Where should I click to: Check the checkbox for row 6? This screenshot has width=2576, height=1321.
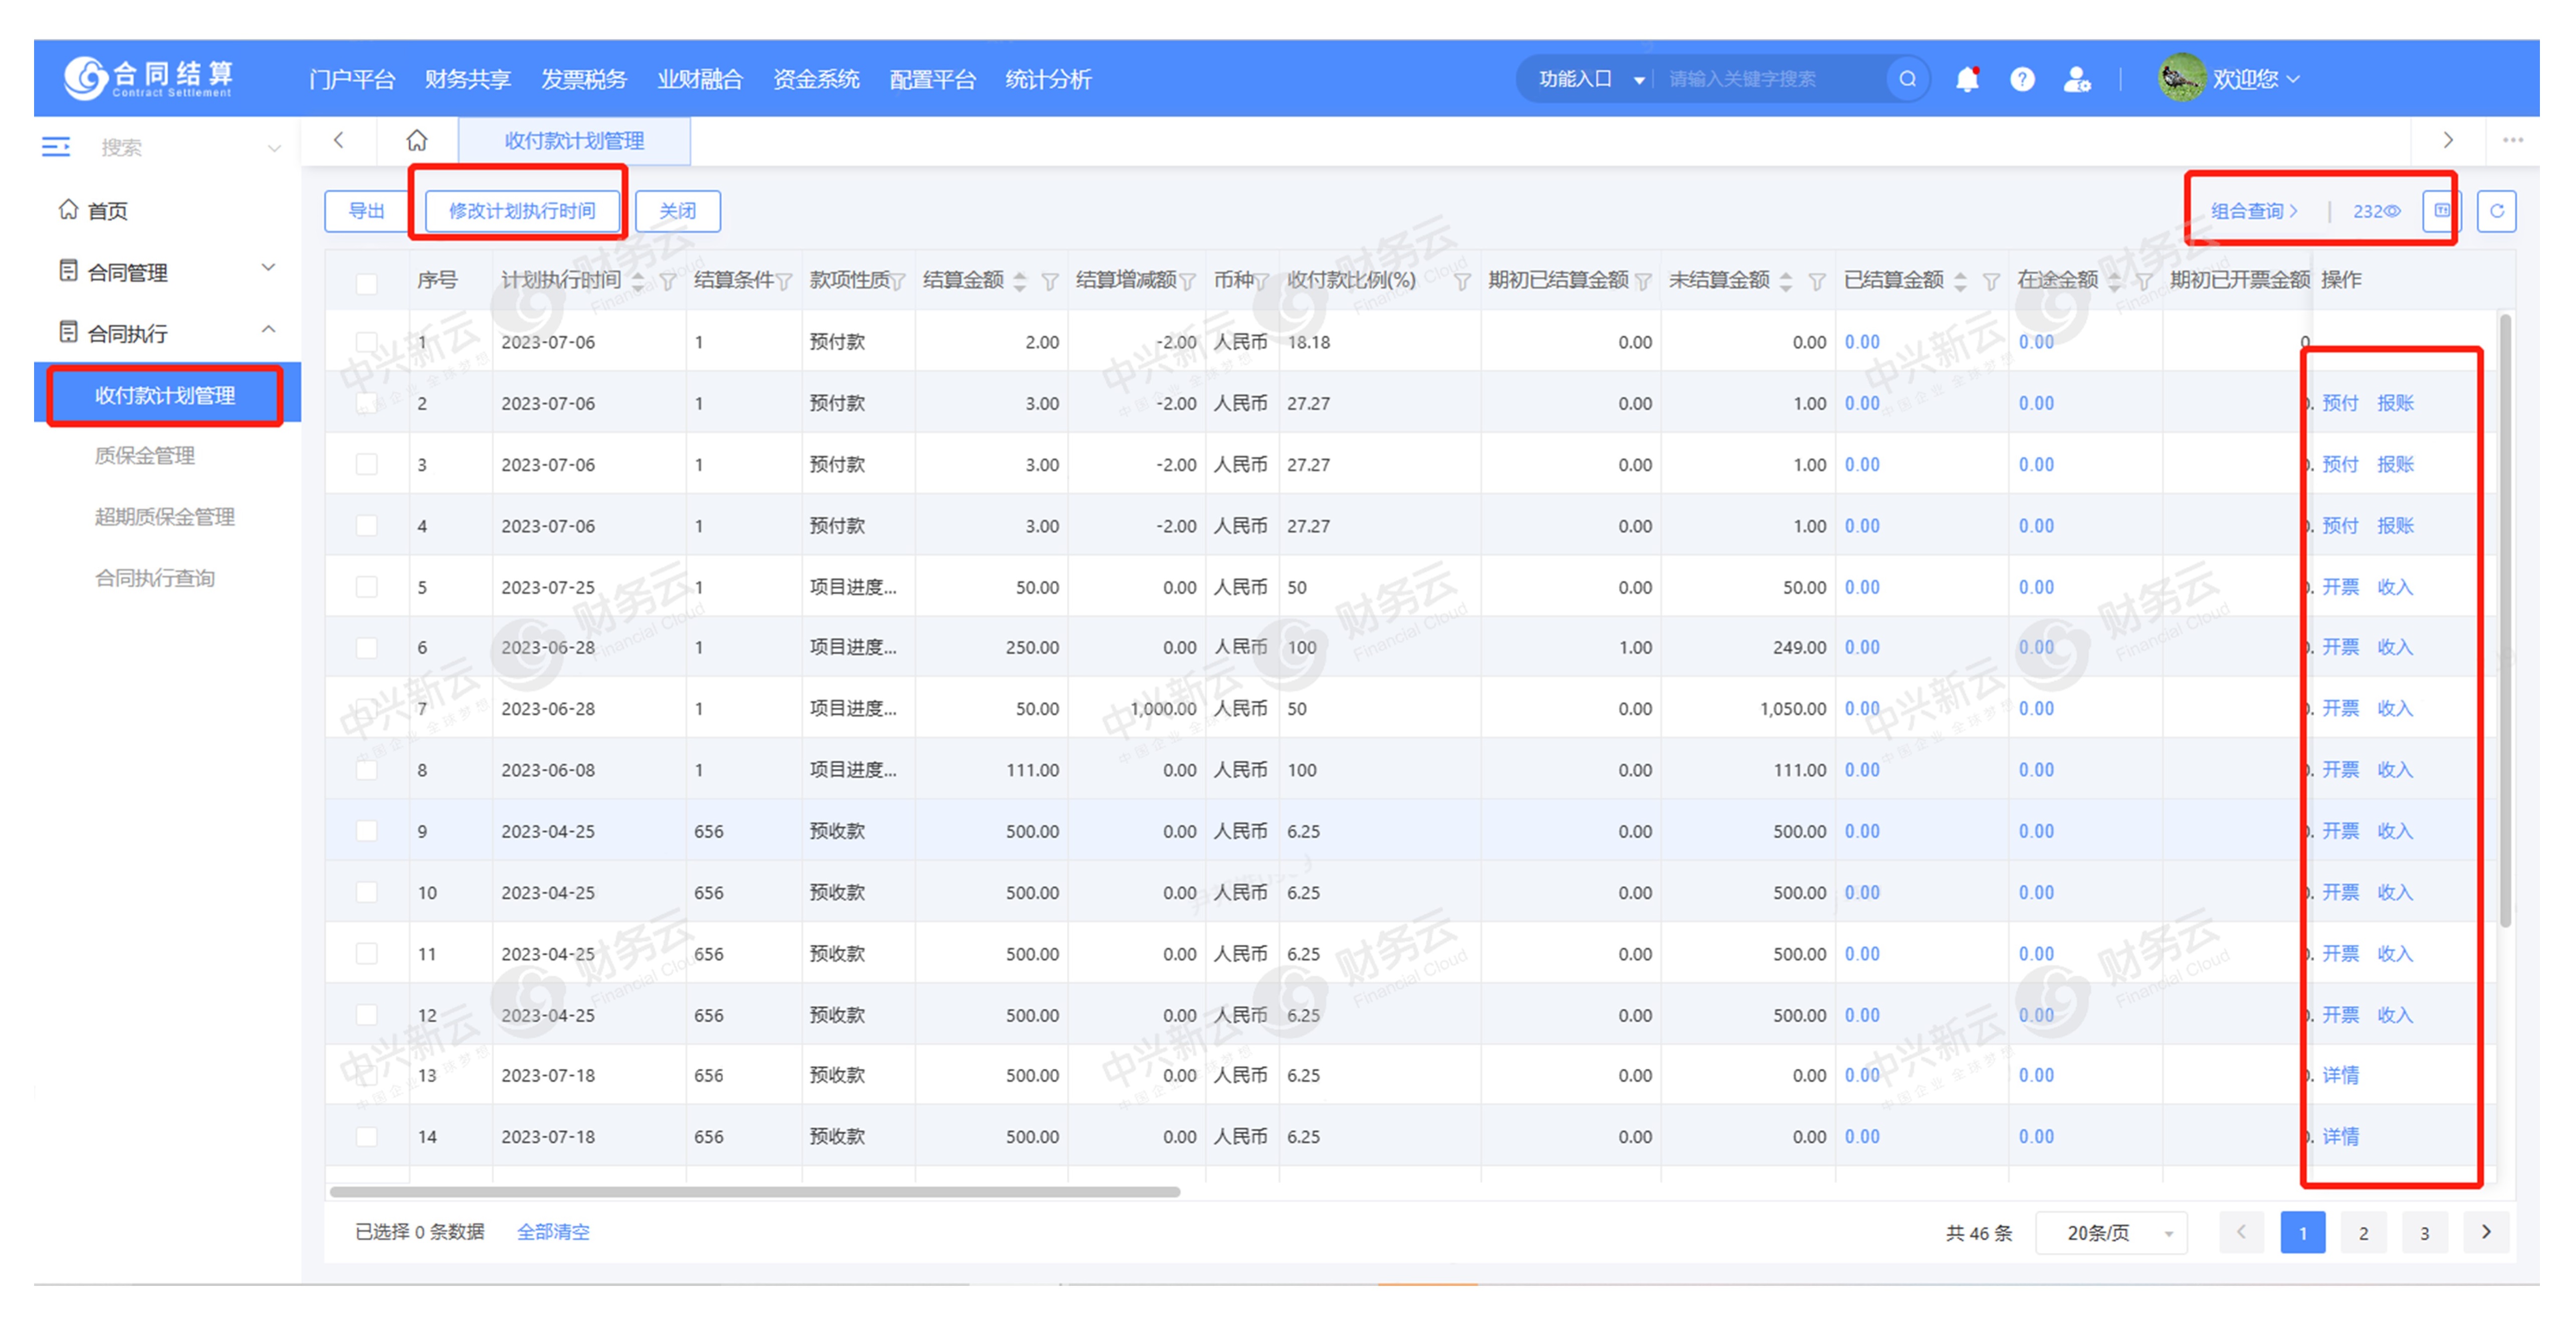point(367,647)
